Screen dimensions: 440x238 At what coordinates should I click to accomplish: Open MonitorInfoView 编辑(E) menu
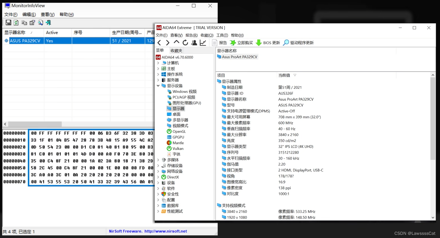29,14
